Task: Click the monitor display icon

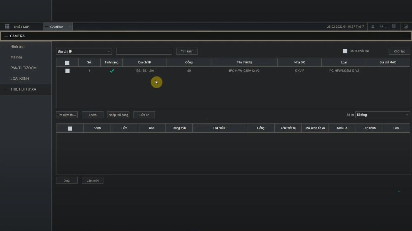Action: (406, 27)
